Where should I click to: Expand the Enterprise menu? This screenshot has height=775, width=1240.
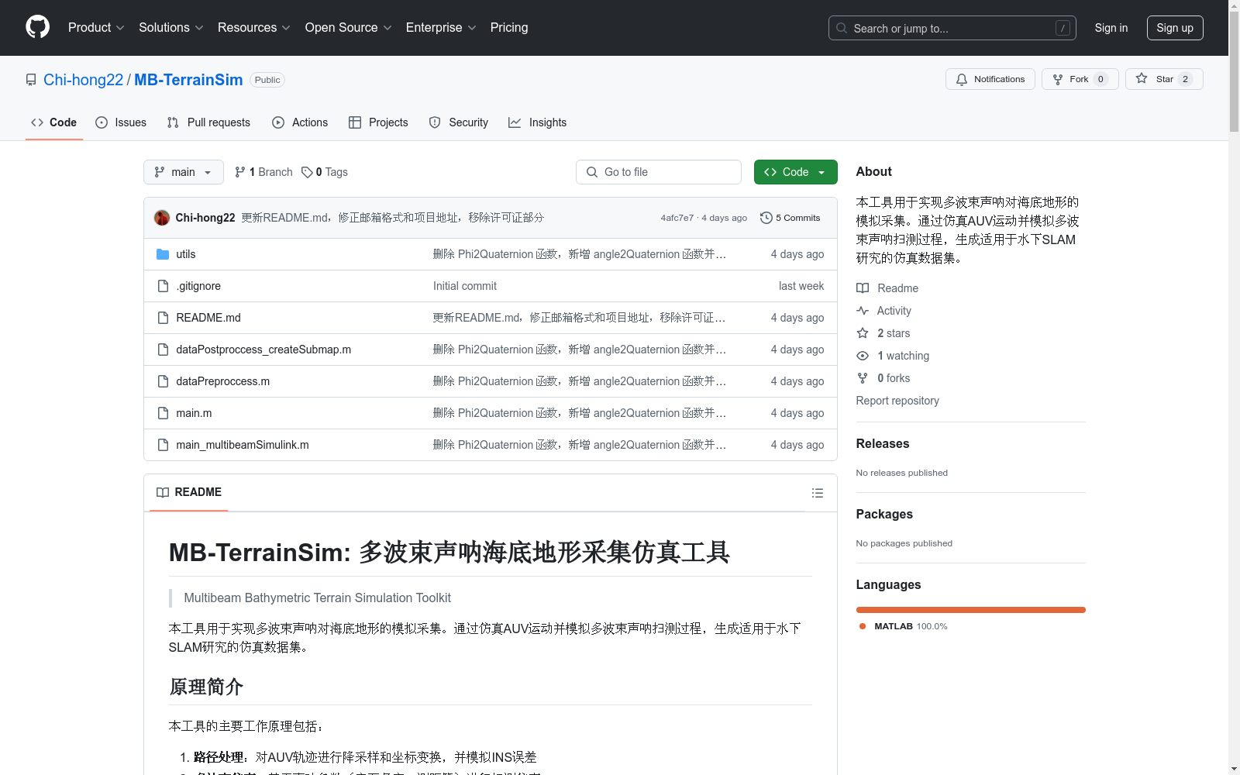pyautogui.click(x=440, y=27)
